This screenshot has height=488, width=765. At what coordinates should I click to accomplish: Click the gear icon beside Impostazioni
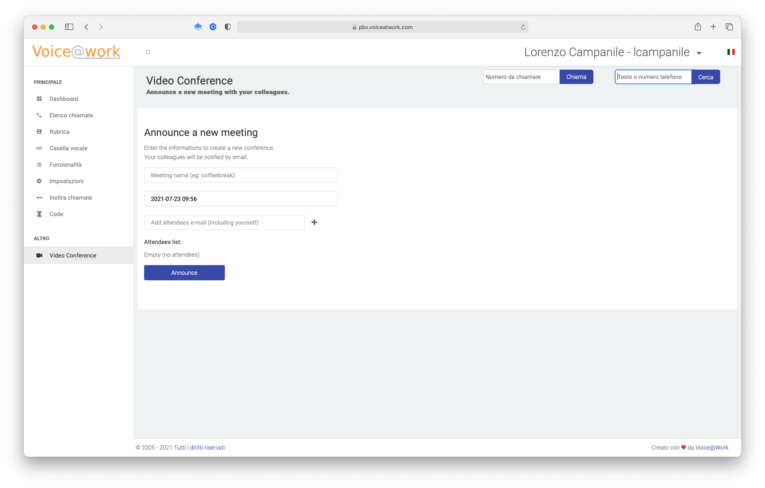[39, 181]
